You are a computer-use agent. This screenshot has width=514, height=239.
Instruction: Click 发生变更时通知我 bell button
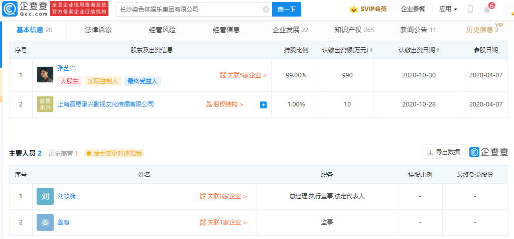pyautogui.click(x=114, y=153)
